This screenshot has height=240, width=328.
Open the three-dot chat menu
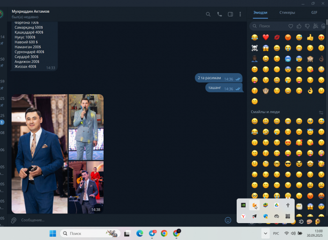[240, 14]
